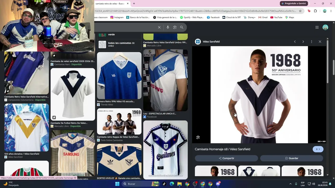Open the Banco de la Nación bookmark
Screen dimensions: 335x188
[x=138, y=17]
